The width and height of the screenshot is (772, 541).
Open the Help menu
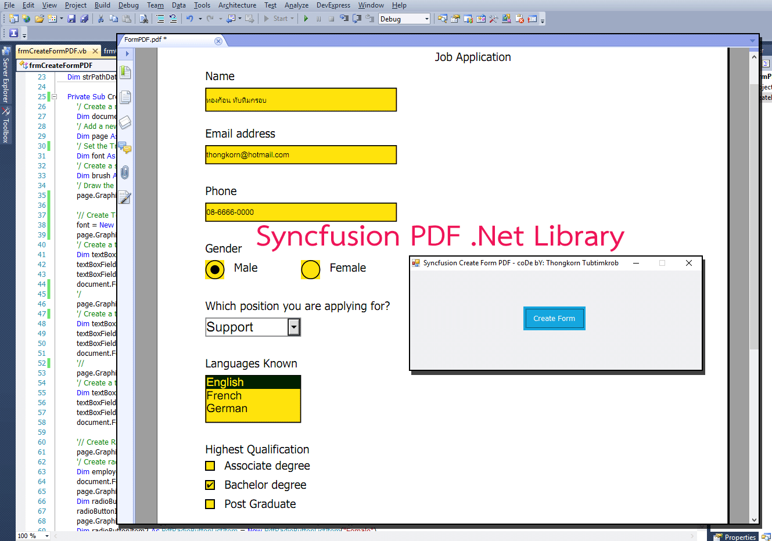(399, 5)
